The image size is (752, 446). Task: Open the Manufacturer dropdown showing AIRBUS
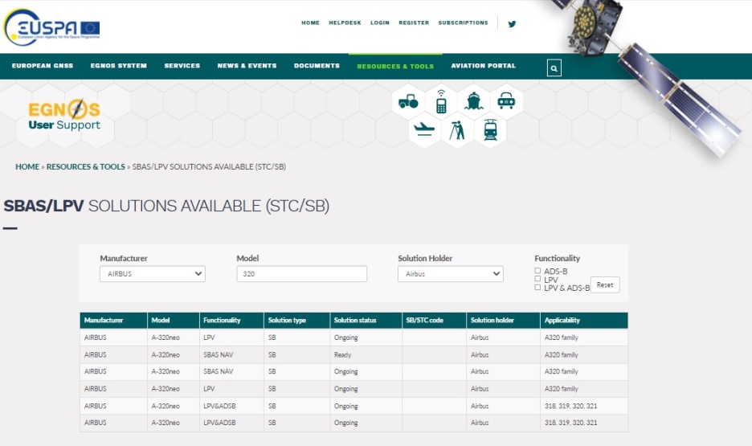pyautogui.click(x=153, y=274)
